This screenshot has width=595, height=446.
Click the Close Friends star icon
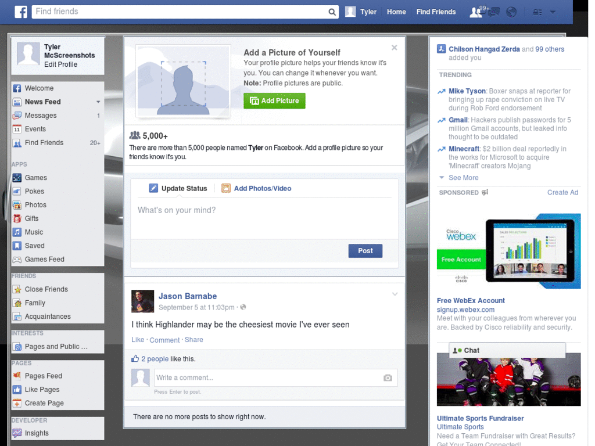click(17, 289)
